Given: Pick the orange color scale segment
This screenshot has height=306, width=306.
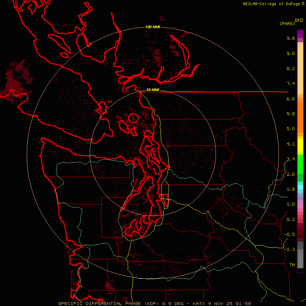Looking at the screenshot, I should tap(300, 117).
